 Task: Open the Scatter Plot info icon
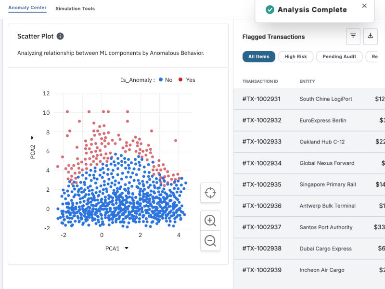click(x=60, y=36)
